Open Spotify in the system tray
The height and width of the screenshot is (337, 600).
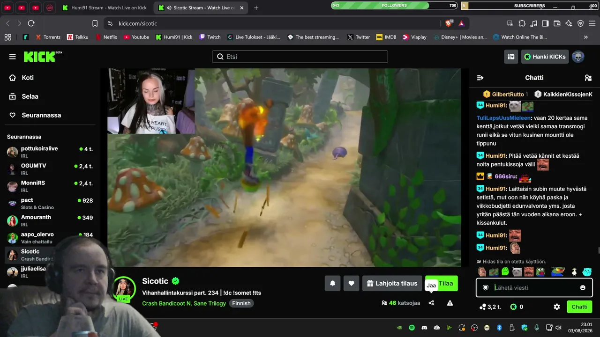coord(412,328)
